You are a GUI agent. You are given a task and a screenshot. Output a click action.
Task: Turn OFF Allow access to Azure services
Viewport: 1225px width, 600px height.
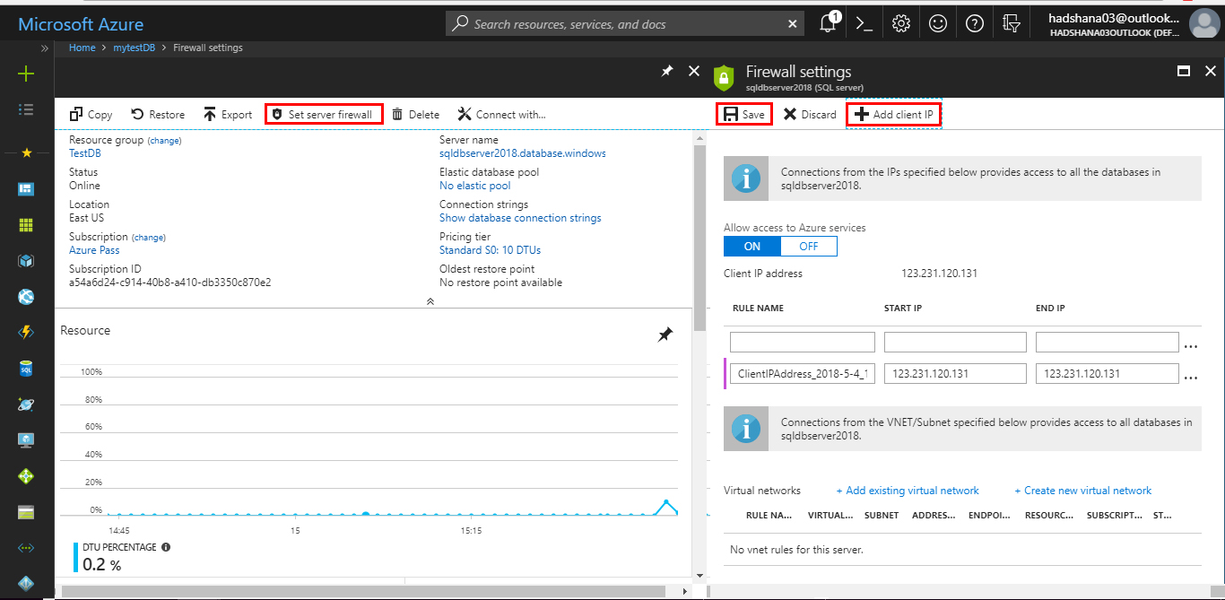point(809,247)
